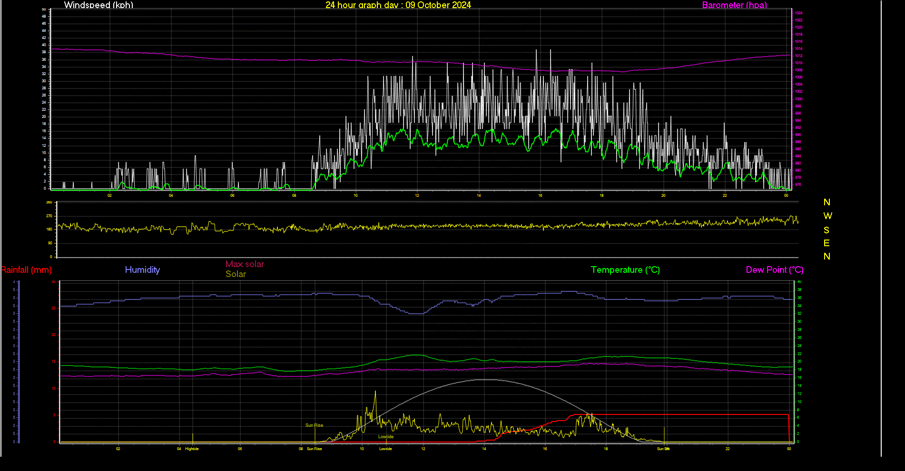Click the "E" compass letter
905x471 pixels.
point(826,243)
